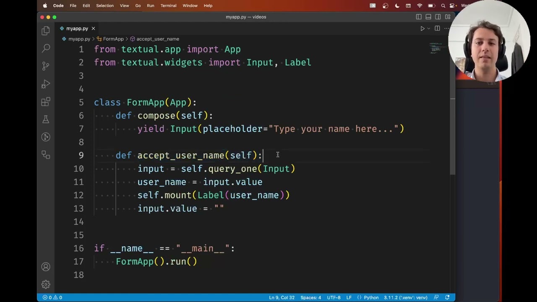537x302 pixels.
Task: Open notifications bell in status bar
Action: click(x=447, y=297)
